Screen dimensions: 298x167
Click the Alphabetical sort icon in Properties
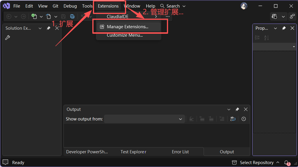[267, 38]
